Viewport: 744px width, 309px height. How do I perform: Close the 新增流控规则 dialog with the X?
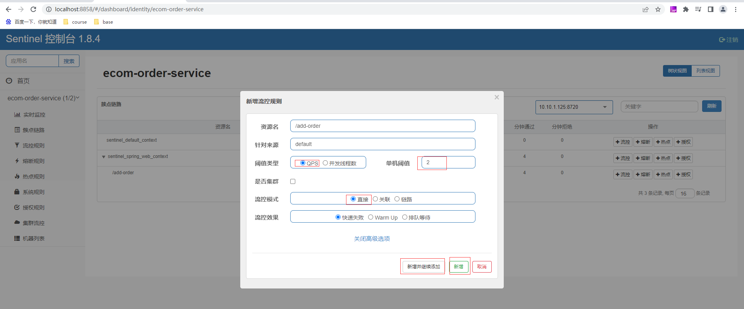click(x=497, y=97)
